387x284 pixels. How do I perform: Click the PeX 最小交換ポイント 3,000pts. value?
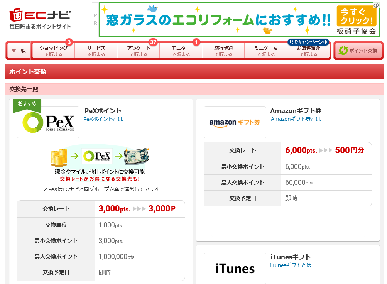111,241
